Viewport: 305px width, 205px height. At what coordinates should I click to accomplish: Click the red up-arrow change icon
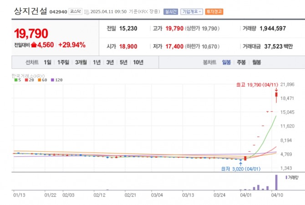(34, 45)
